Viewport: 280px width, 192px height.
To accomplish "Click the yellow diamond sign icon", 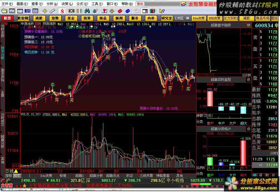I will (x=112, y=11).
